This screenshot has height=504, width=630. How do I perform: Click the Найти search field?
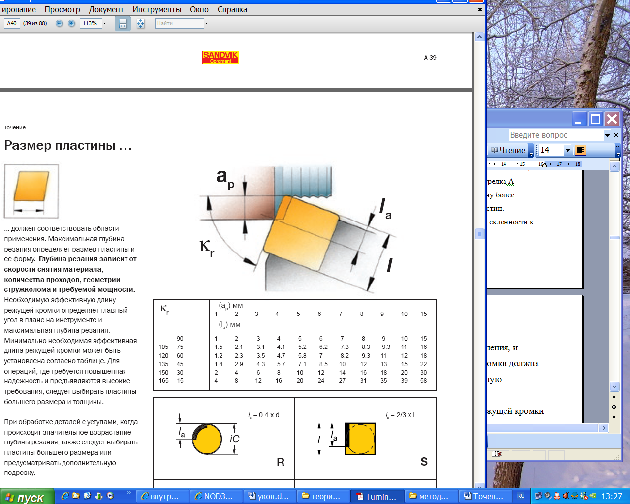pyautogui.click(x=180, y=23)
